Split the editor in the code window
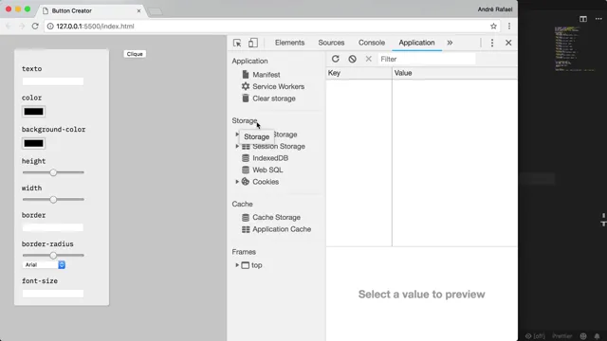Screen dimensions: 607x341 pos(583,19)
